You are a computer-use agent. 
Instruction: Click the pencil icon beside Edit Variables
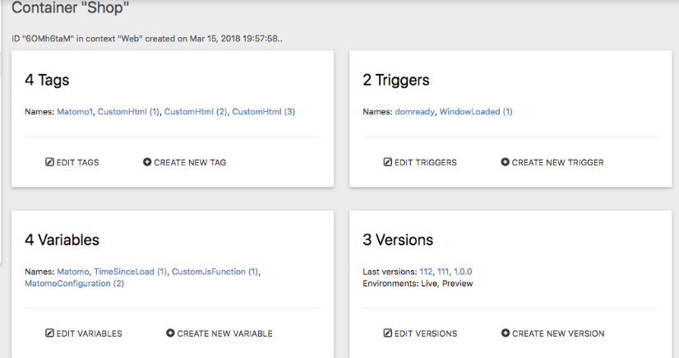[49, 333]
